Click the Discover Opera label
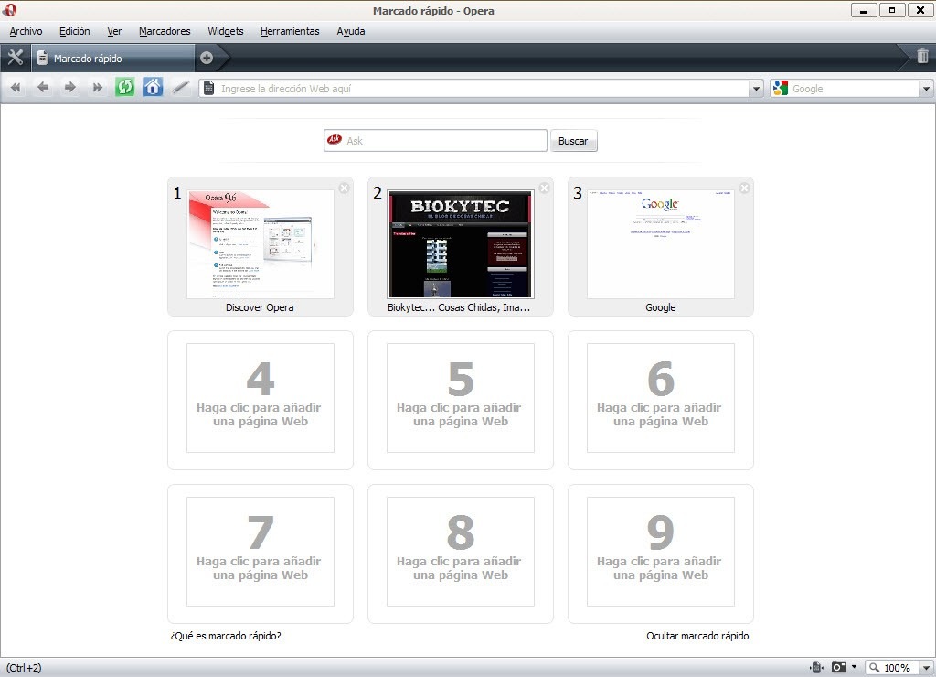This screenshot has height=677, width=936. pos(260,307)
